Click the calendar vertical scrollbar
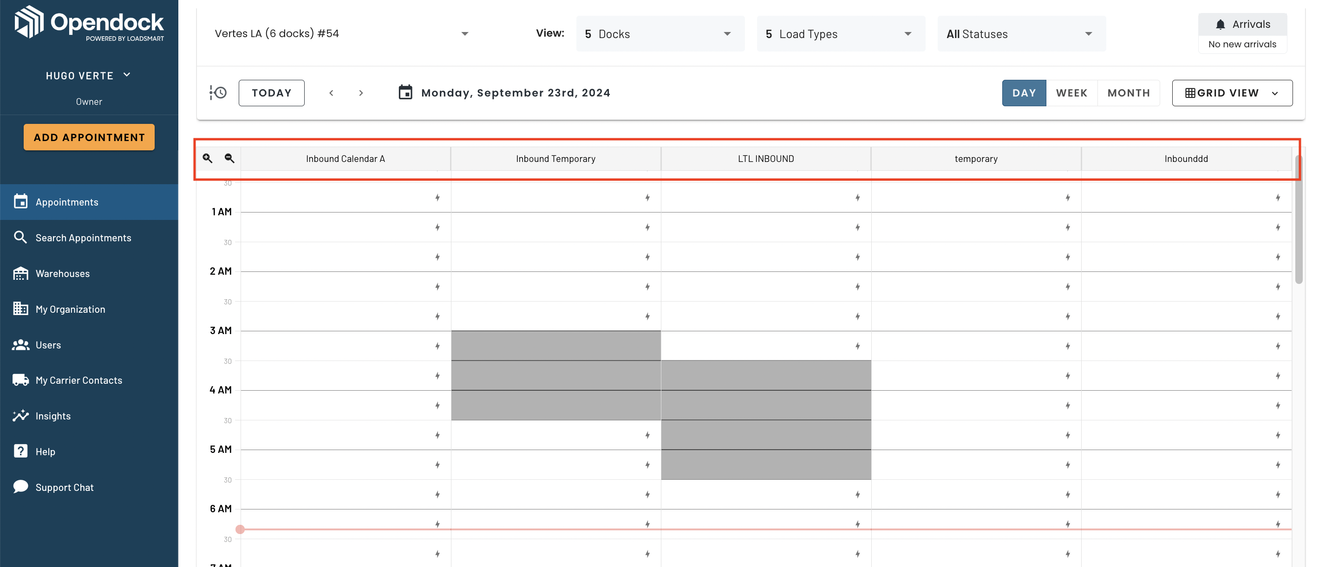This screenshot has width=1319, height=567. click(1299, 220)
